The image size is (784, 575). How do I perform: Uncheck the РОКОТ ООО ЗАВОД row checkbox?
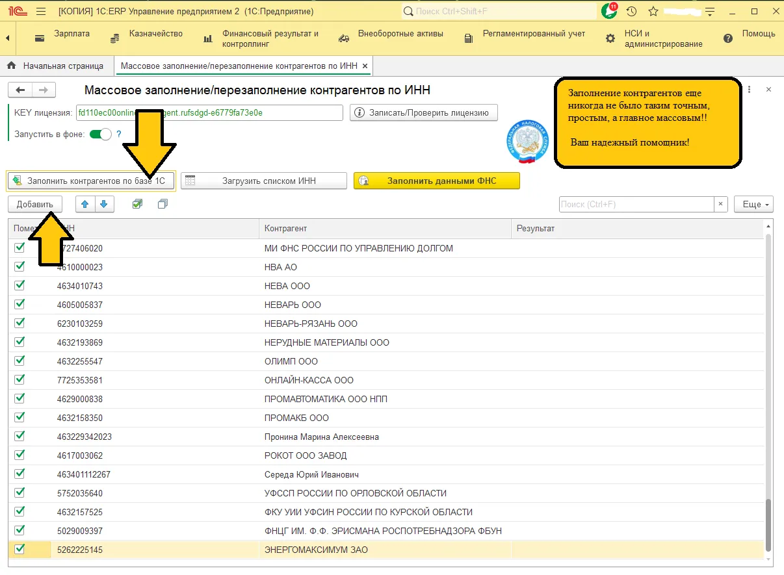[20, 455]
